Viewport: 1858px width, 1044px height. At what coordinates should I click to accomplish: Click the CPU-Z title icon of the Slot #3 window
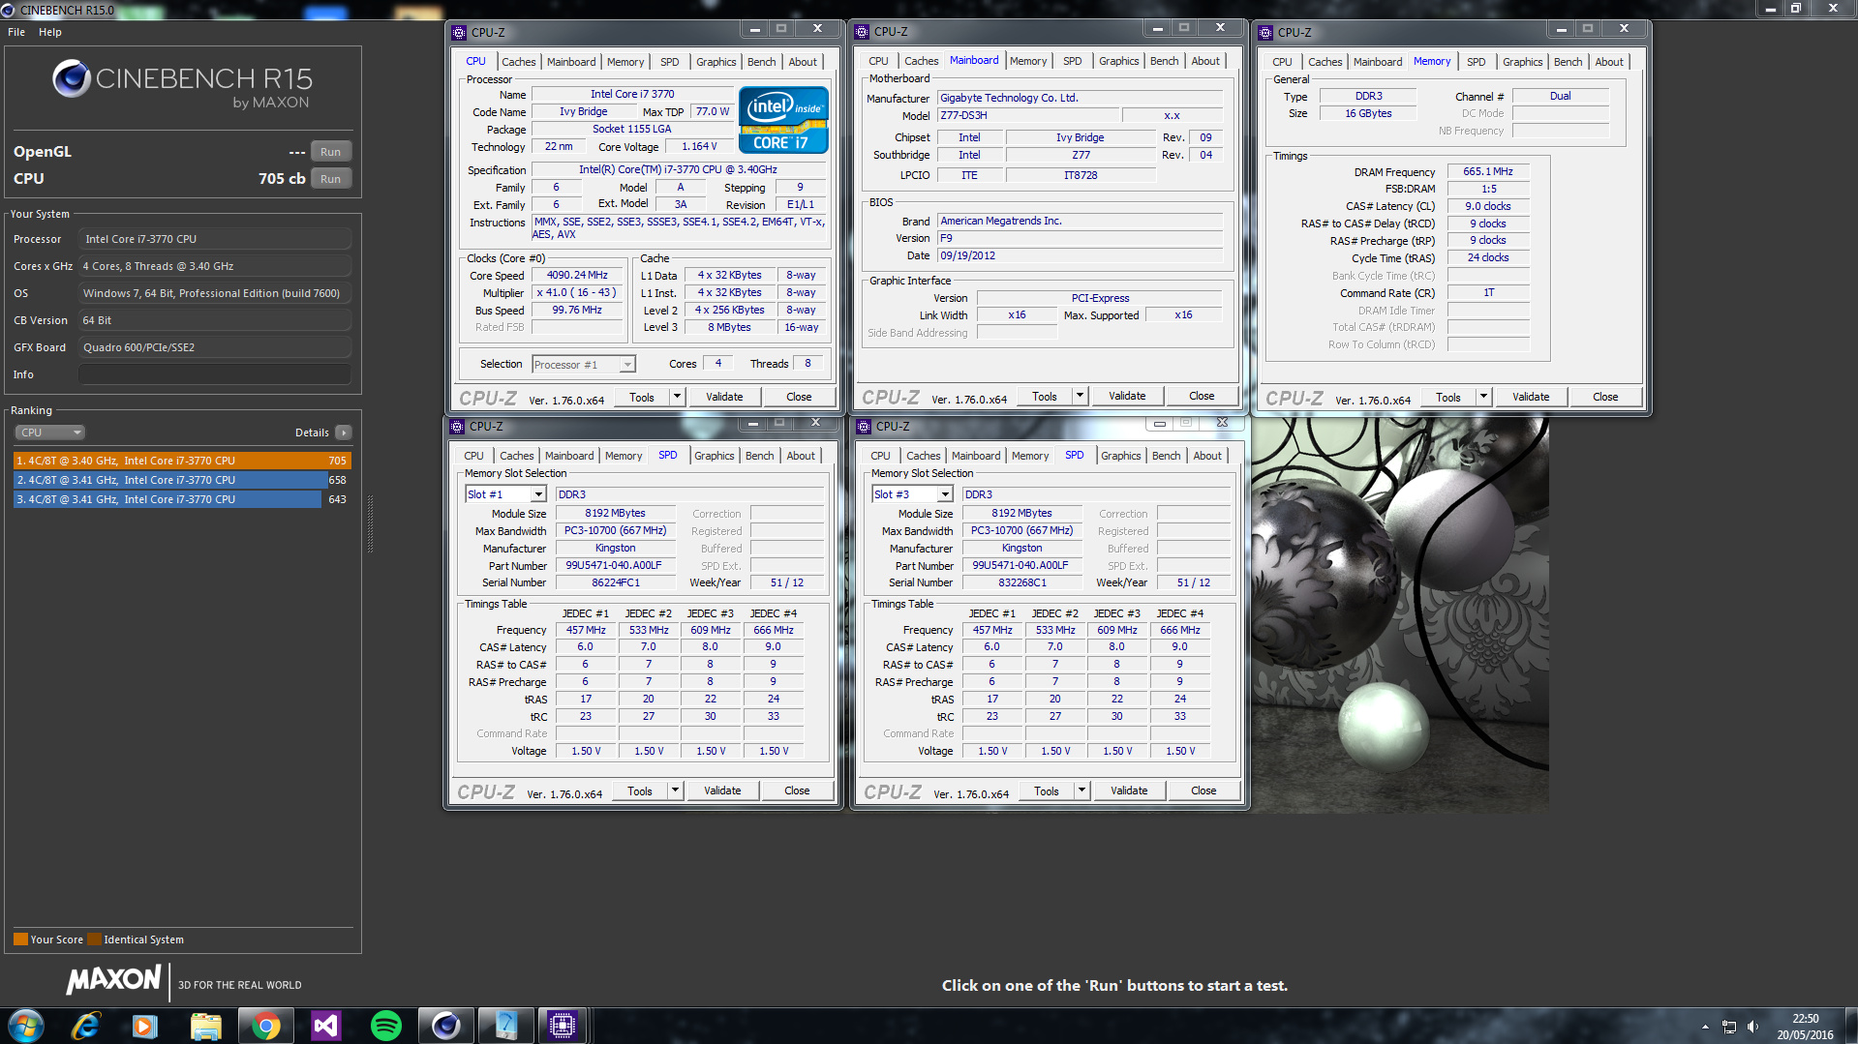pos(864,426)
